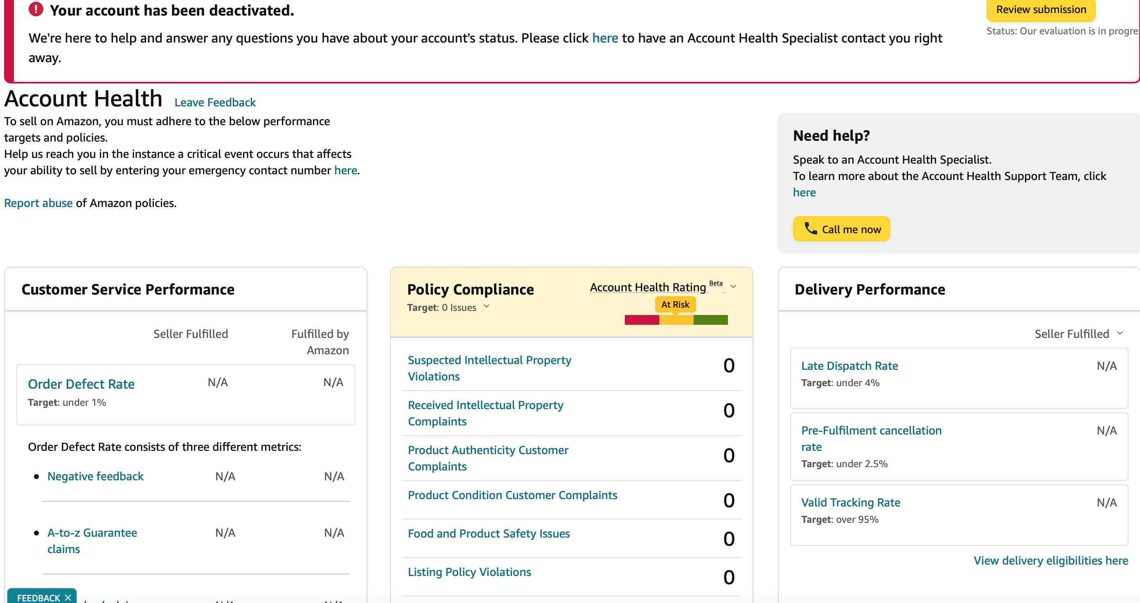Click the red segment of the rating bar
Screen dimensions: 1140x603
coord(642,319)
